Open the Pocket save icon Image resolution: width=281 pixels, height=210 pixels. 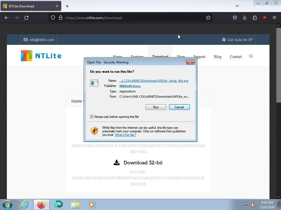click(235, 17)
